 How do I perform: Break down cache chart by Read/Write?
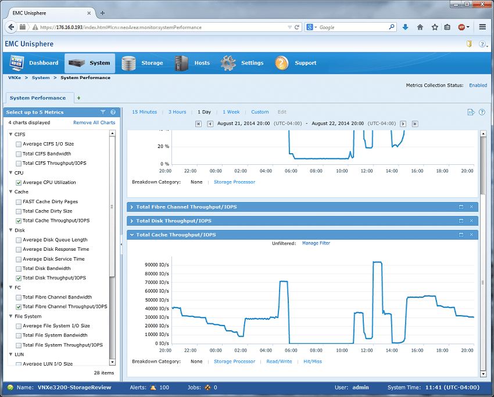(279, 362)
